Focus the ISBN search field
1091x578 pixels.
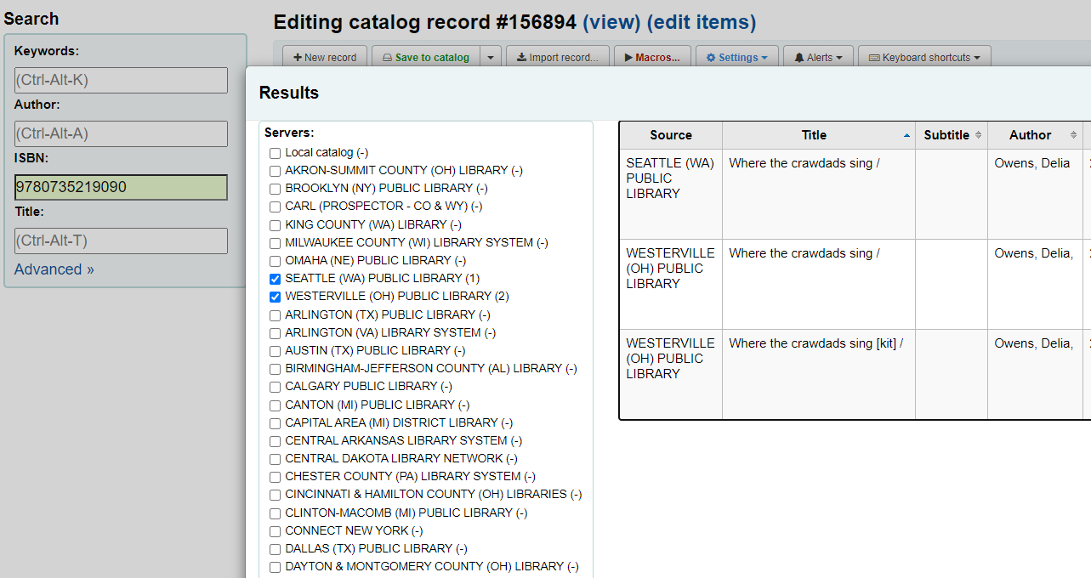[121, 187]
